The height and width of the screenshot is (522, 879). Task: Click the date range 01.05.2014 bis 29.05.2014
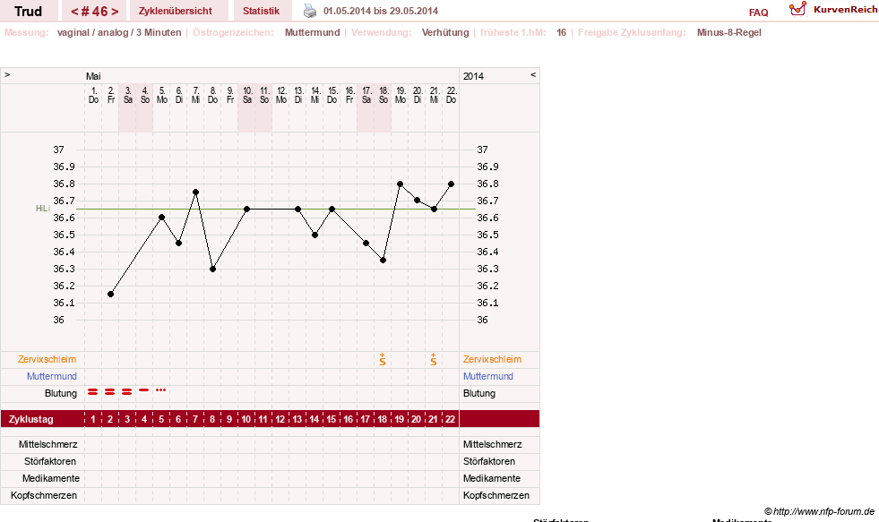381,11
